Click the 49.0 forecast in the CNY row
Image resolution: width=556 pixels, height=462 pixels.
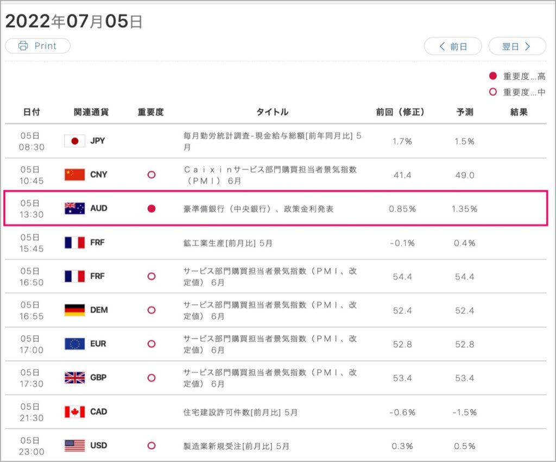coord(465,176)
